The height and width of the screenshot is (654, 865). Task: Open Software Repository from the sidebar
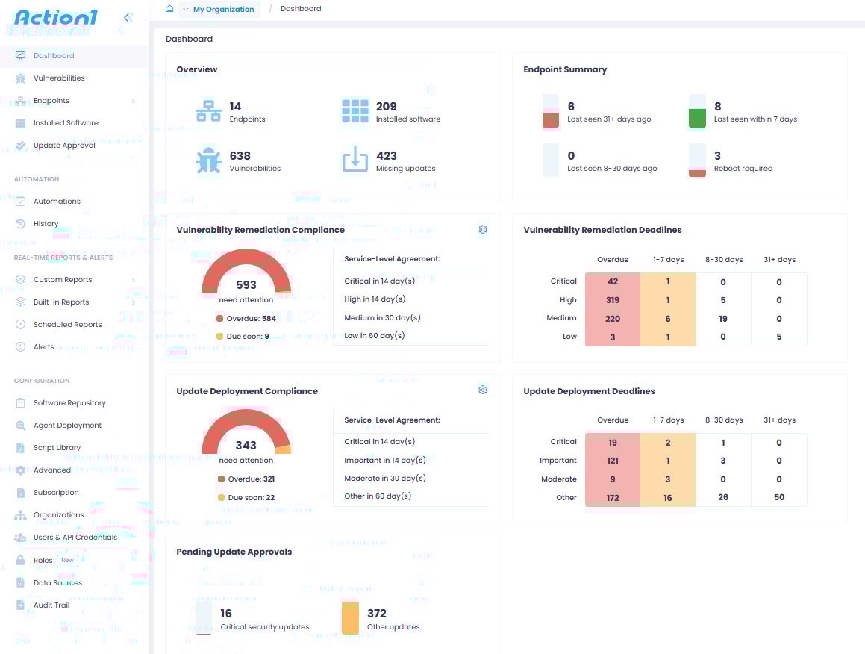click(69, 403)
